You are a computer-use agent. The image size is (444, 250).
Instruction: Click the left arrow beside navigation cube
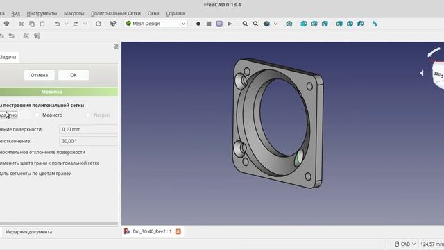(422, 73)
